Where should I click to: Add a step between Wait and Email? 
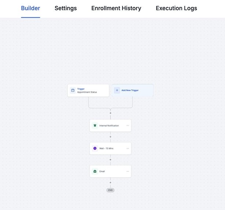pyautogui.click(x=110, y=160)
